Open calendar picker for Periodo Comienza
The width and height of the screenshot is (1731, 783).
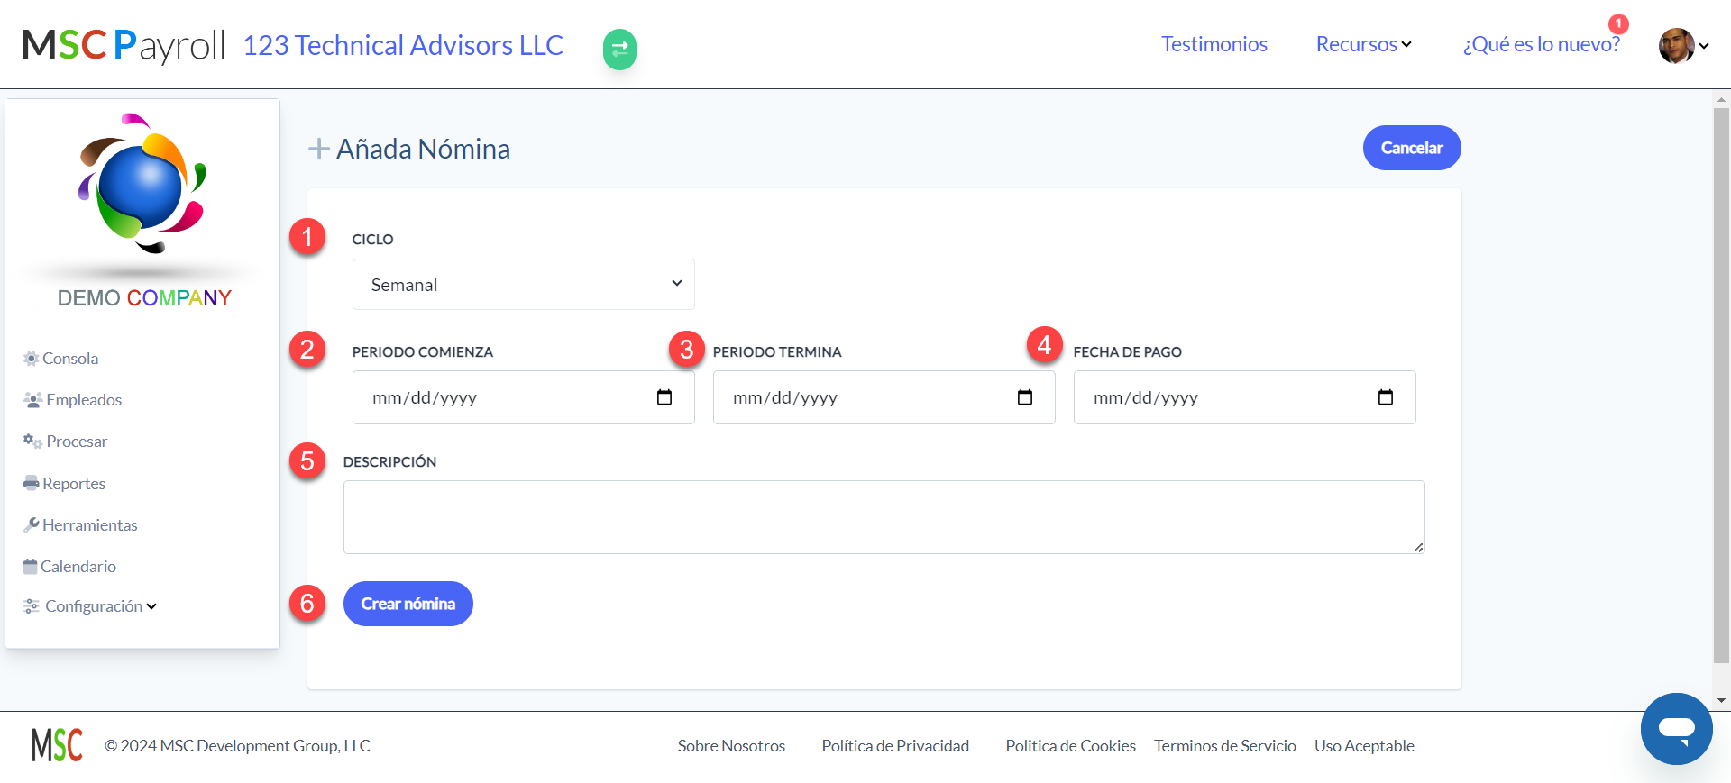[664, 397]
